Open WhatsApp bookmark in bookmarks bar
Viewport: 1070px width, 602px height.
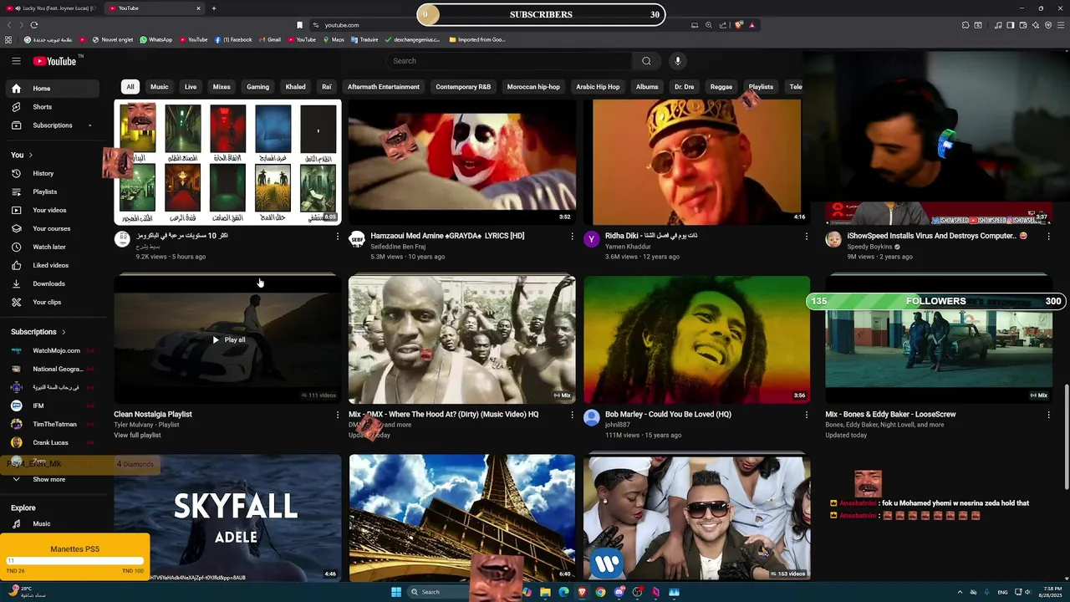155,40
